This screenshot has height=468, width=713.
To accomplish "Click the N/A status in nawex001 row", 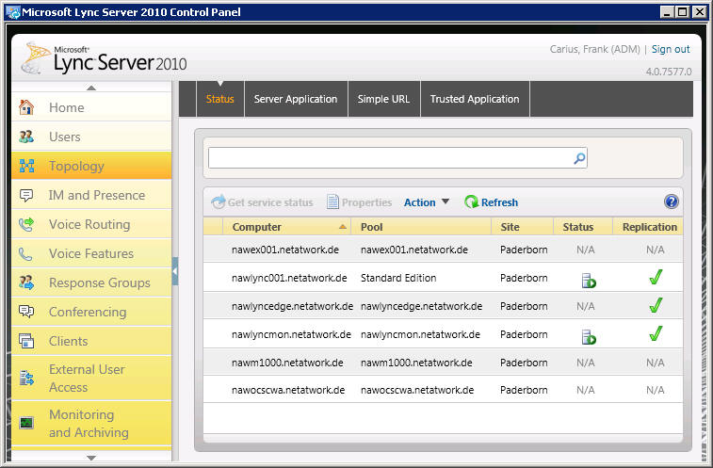I will pos(585,250).
